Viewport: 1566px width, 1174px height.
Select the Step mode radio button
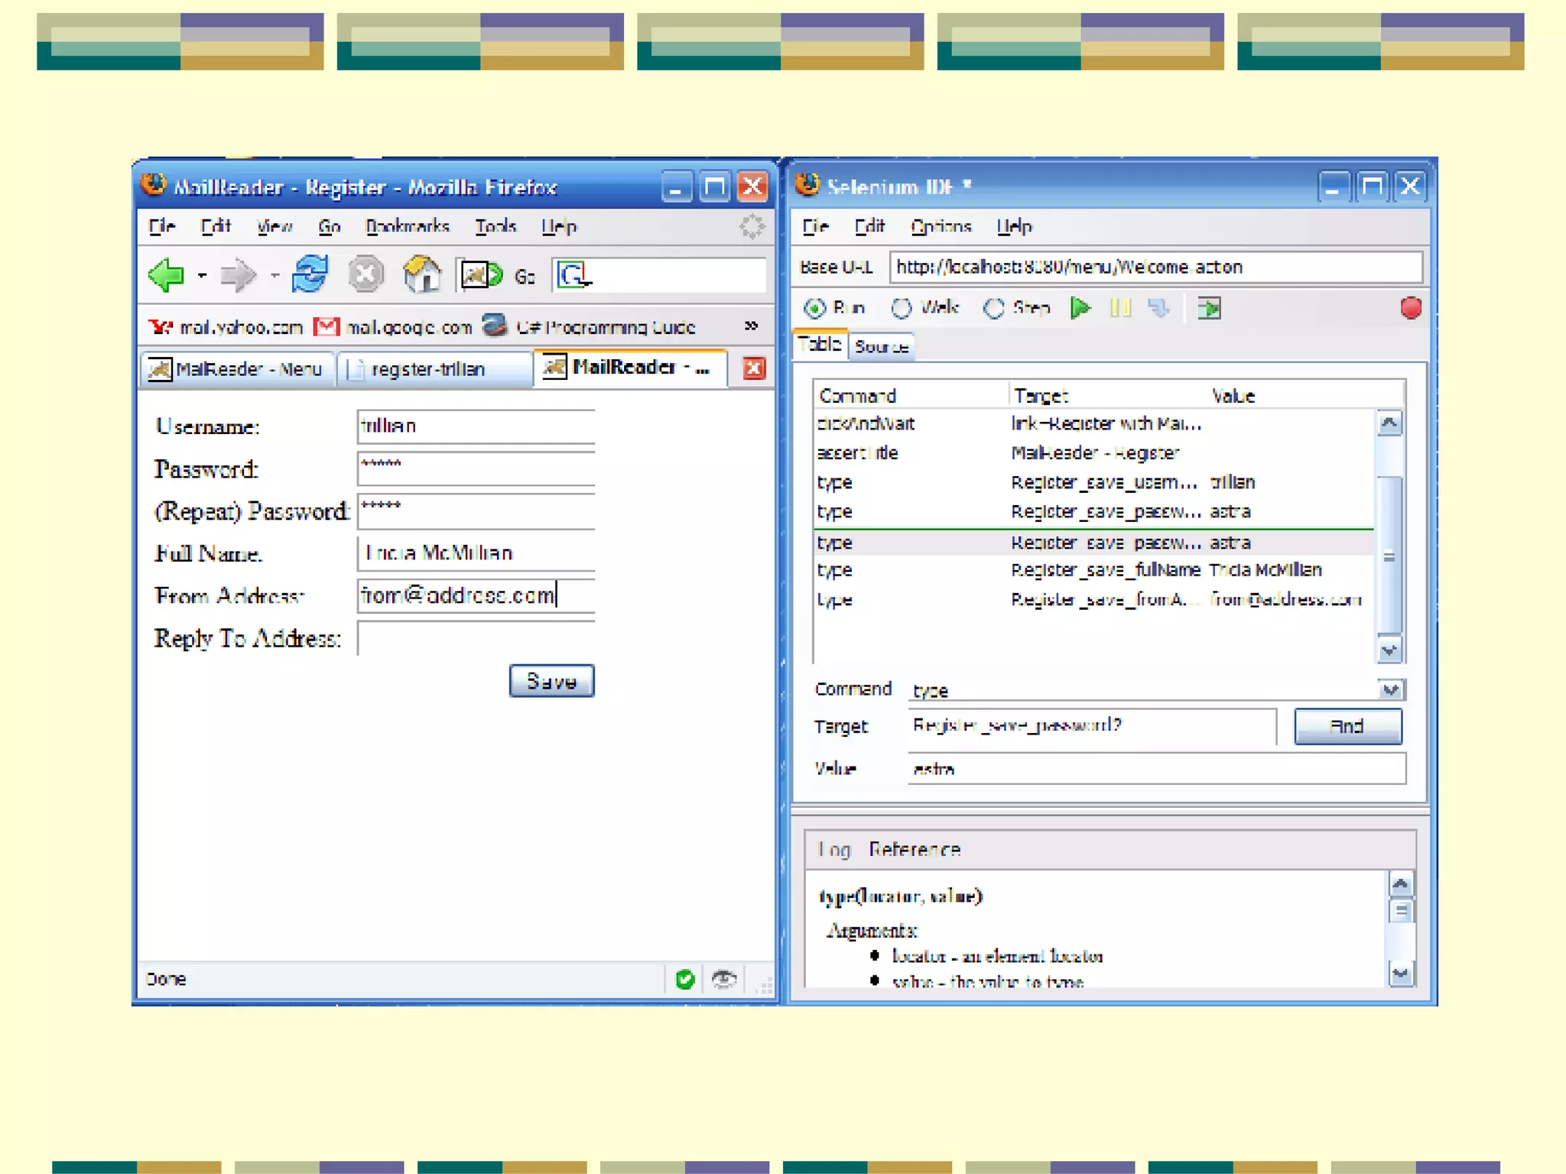coord(993,308)
